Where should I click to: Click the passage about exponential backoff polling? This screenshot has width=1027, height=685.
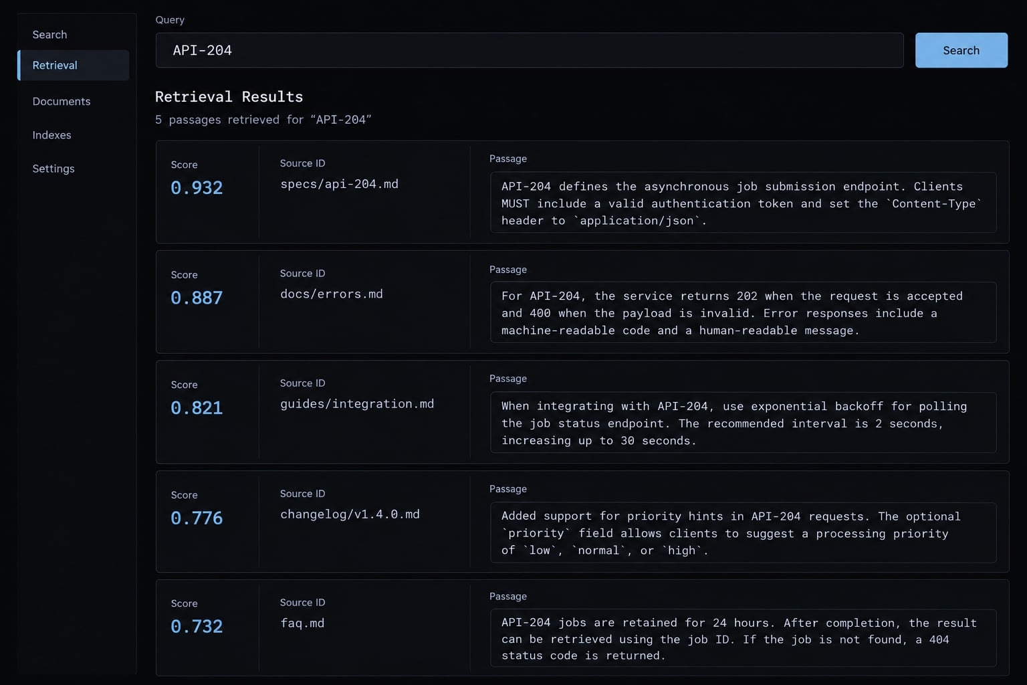coord(743,423)
